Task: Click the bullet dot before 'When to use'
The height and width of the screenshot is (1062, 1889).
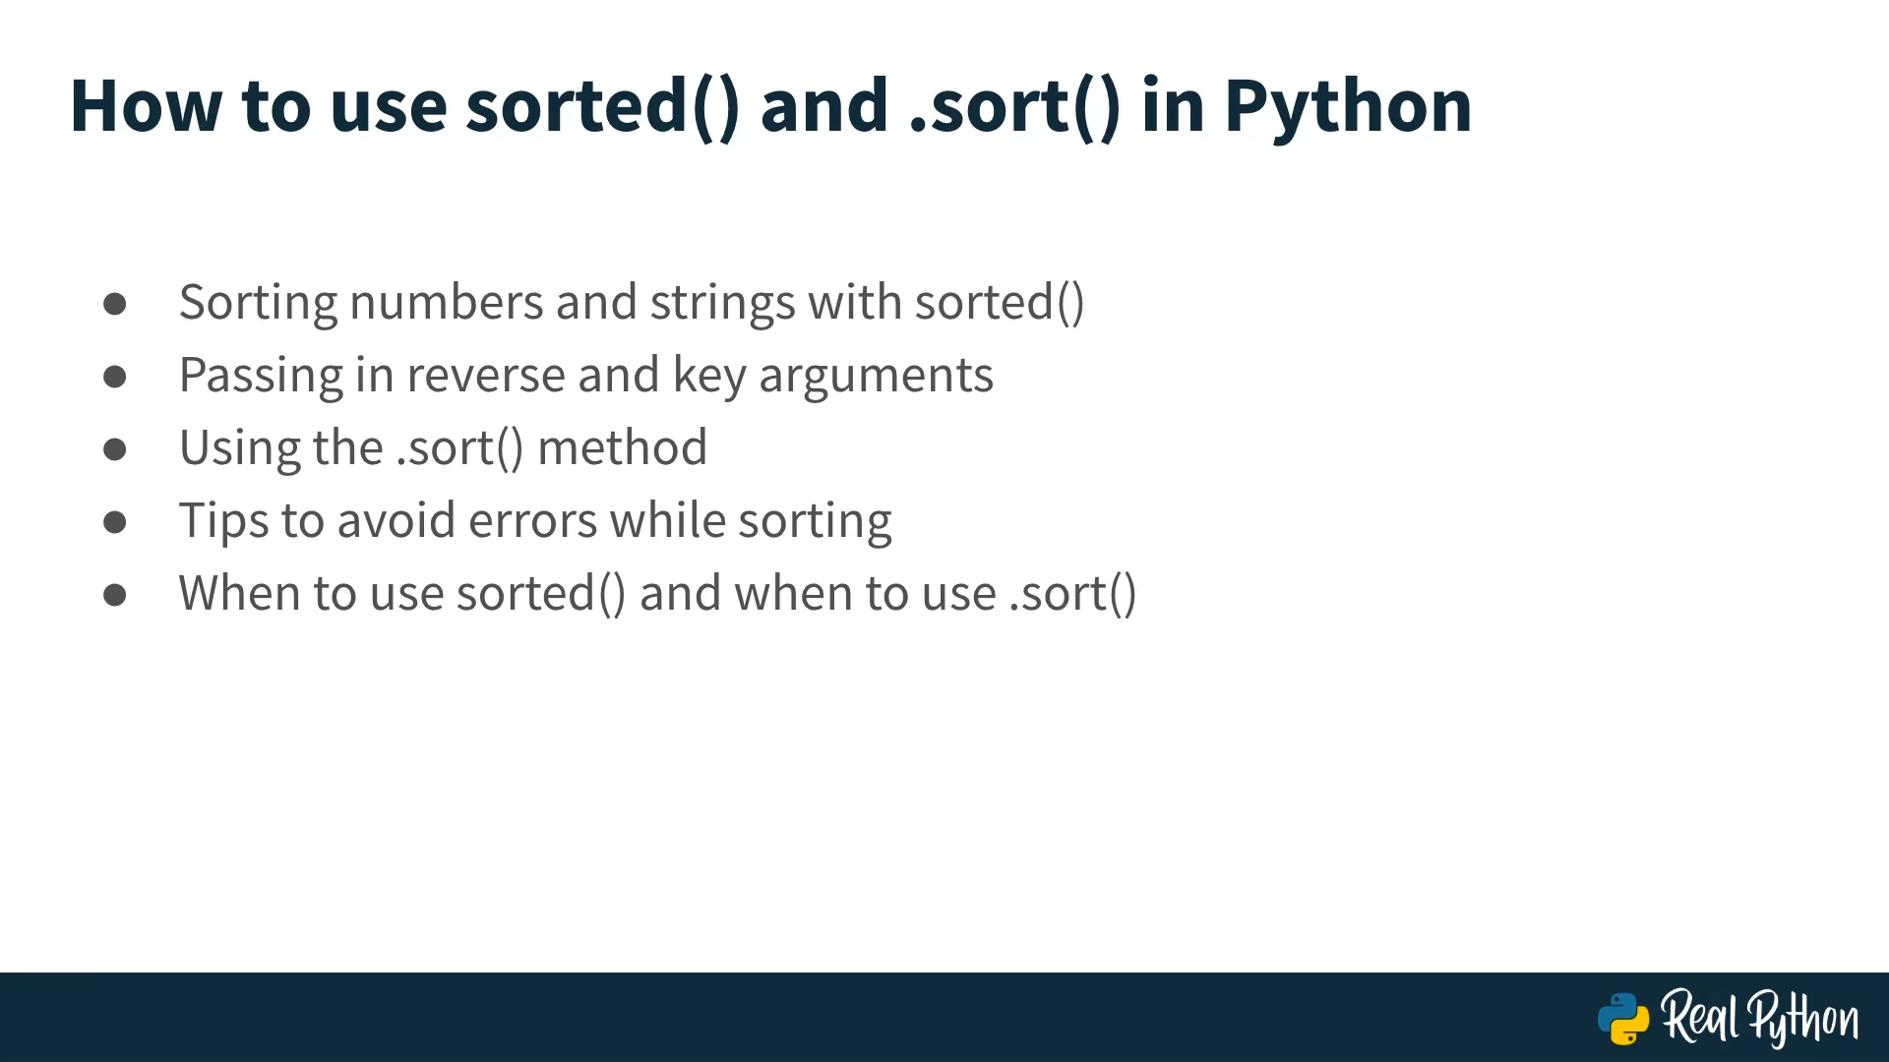Action: 114,595
